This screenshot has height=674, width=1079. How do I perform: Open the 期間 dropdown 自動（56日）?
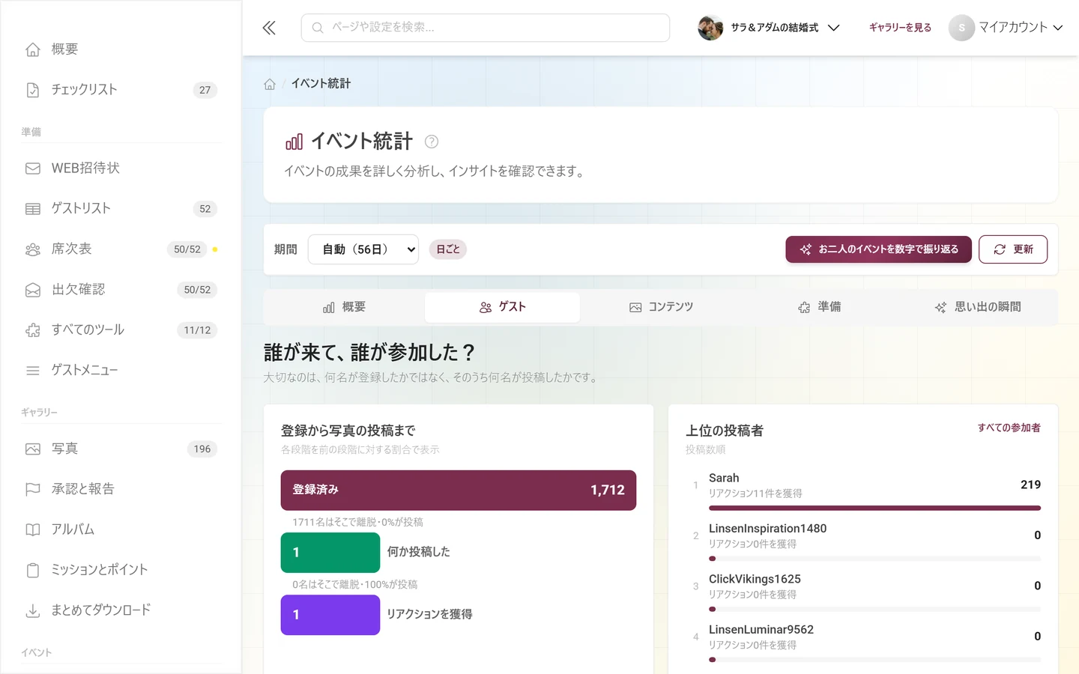[363, 249]
